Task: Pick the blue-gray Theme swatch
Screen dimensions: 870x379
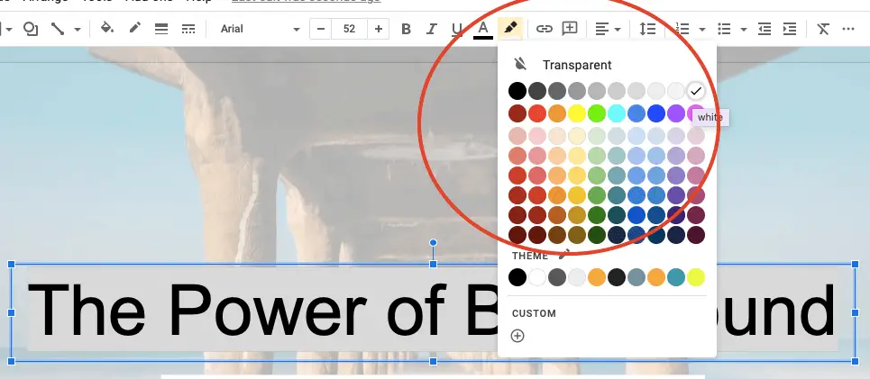Action: (636, 277)
